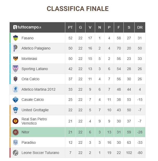
Task: Select the highlighted Nitor team name
Action: point(25,132)
